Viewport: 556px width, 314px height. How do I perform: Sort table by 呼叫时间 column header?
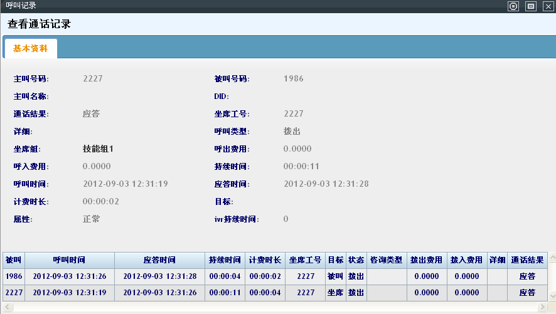coord(69,260)
